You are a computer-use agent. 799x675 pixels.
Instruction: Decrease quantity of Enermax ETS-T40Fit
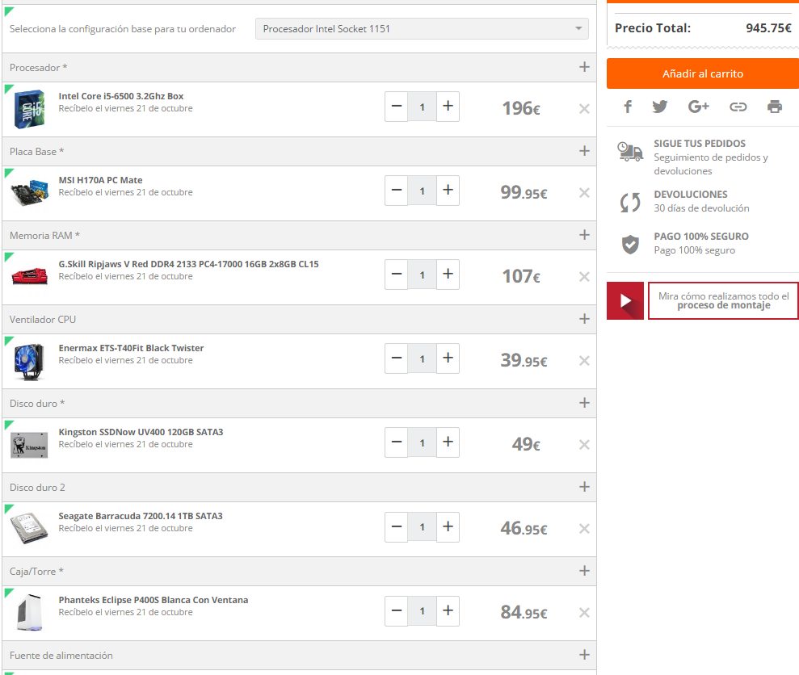coord(397,358)
